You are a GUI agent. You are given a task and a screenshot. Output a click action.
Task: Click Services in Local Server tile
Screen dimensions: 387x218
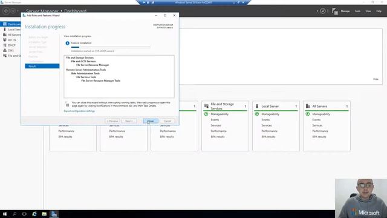(x=267, y=125)
